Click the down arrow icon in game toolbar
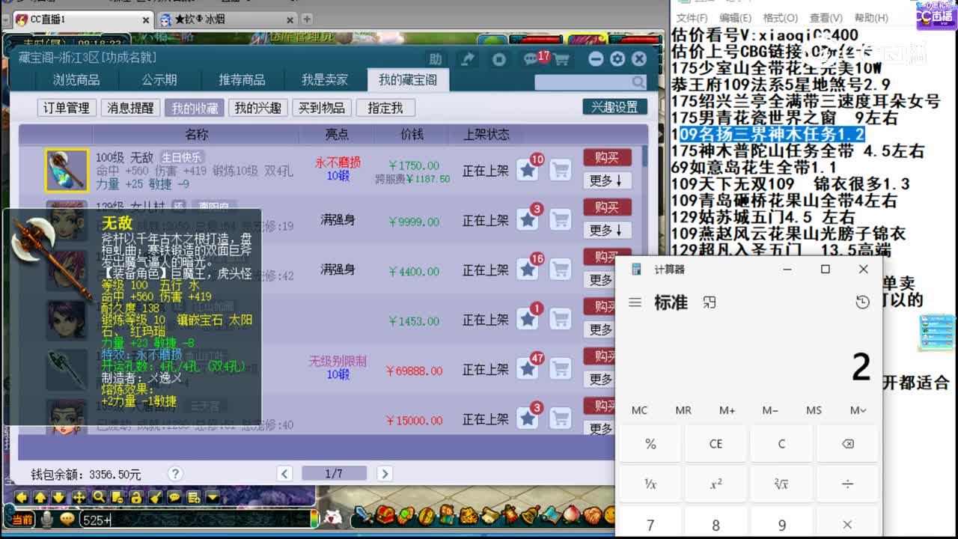 (59, 497)
